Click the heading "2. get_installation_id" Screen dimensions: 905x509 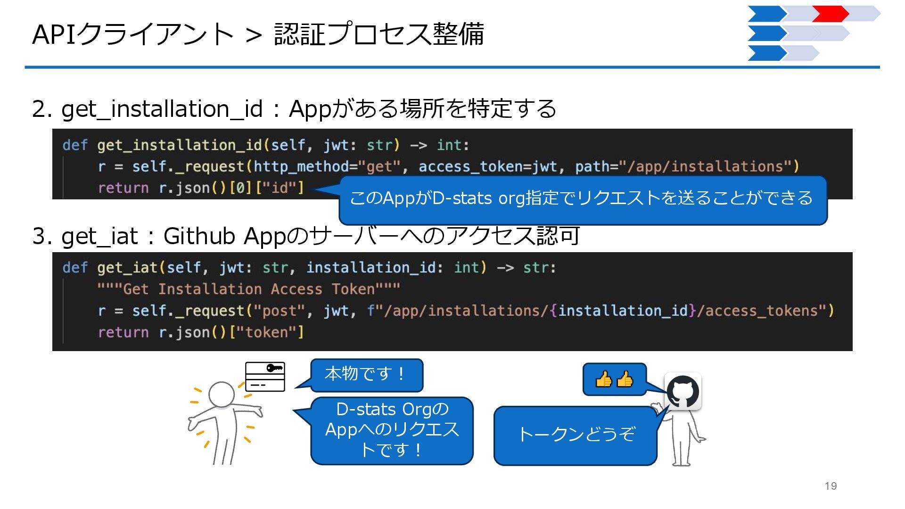click(x=293, y=109)
